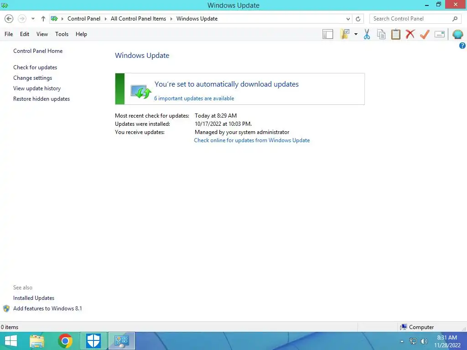Open the blue Help question mark
Image resolution: width=467 pixels, height=350 pixels.
coord(462,46)
